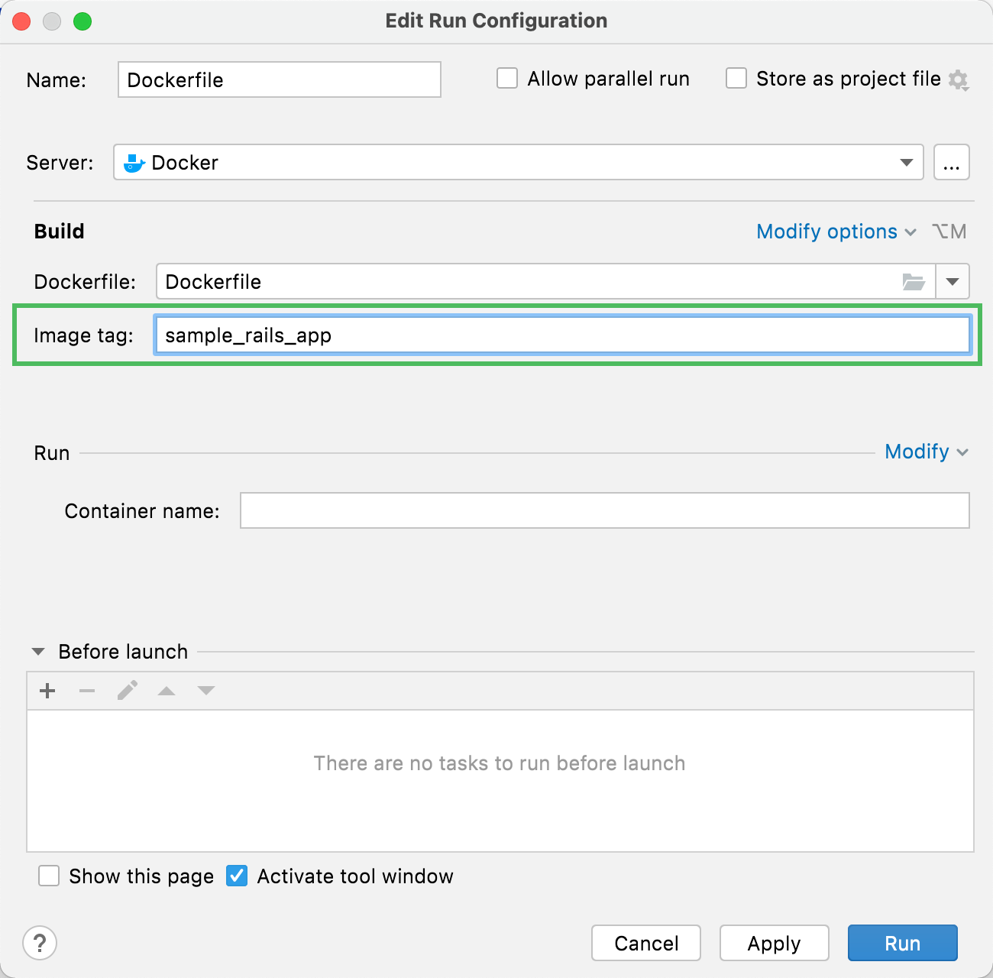Add a before launch task with the plus icon

47,690
